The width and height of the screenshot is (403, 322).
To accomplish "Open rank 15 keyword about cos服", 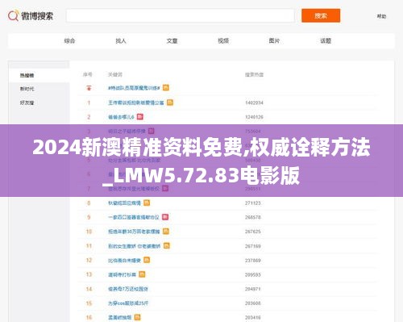I will tap(128, 303).
